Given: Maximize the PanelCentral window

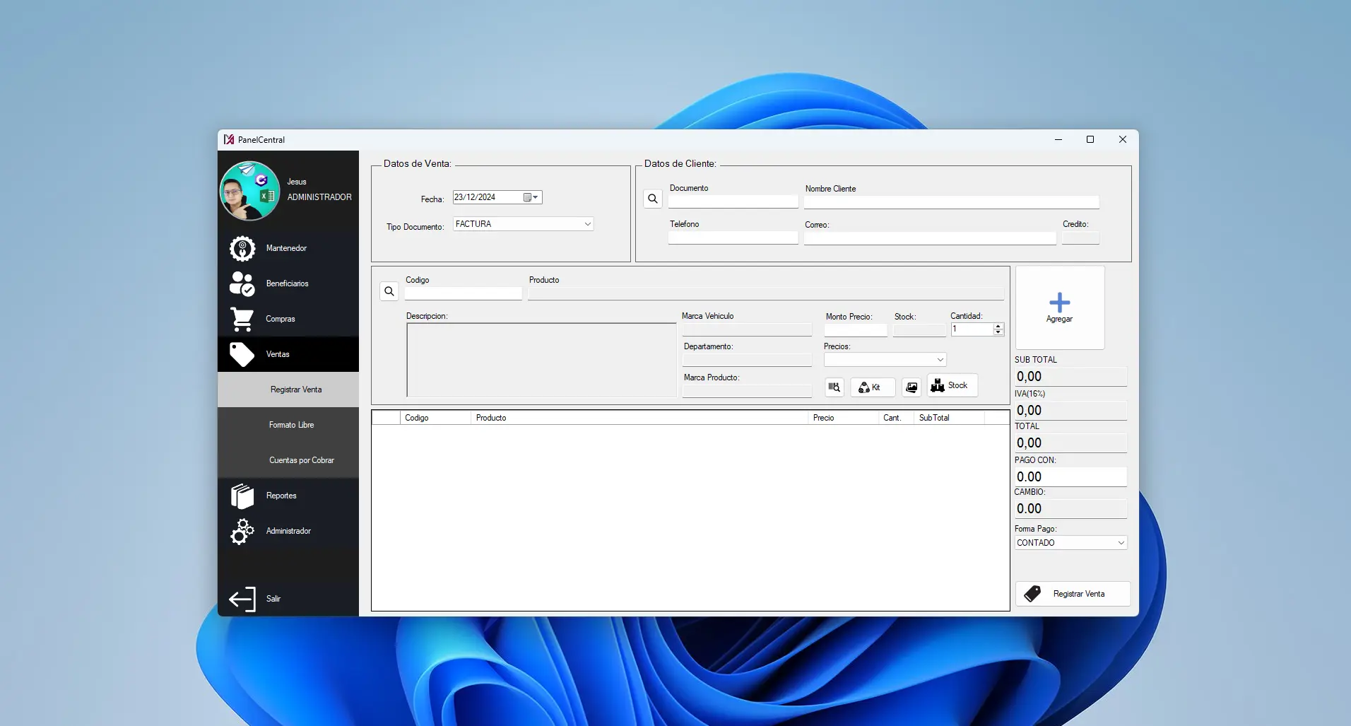Looking at the screenshot, I should pyautogui.click(x=1090, y=139).
